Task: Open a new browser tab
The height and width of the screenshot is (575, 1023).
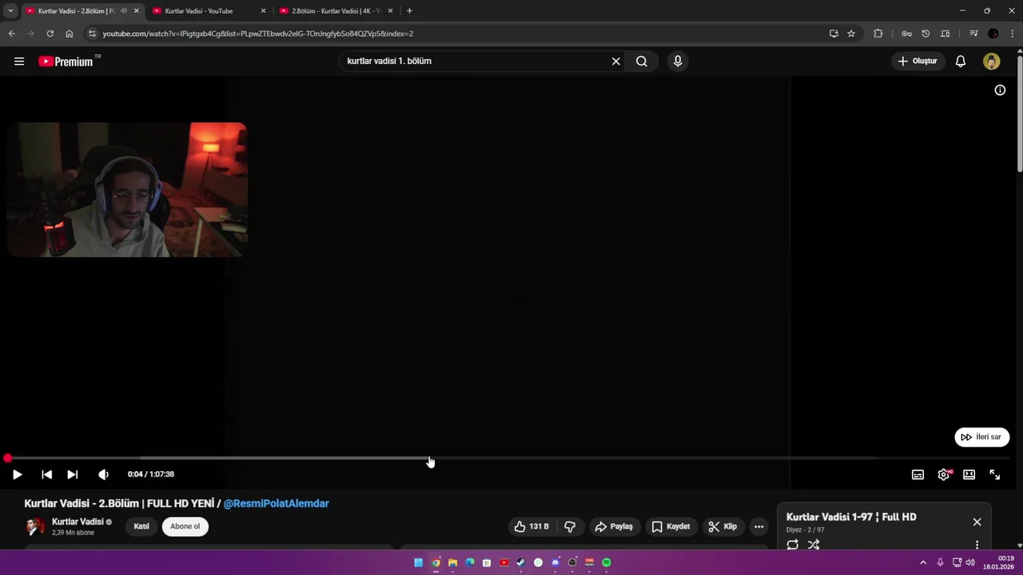Action: pos(409,11)
